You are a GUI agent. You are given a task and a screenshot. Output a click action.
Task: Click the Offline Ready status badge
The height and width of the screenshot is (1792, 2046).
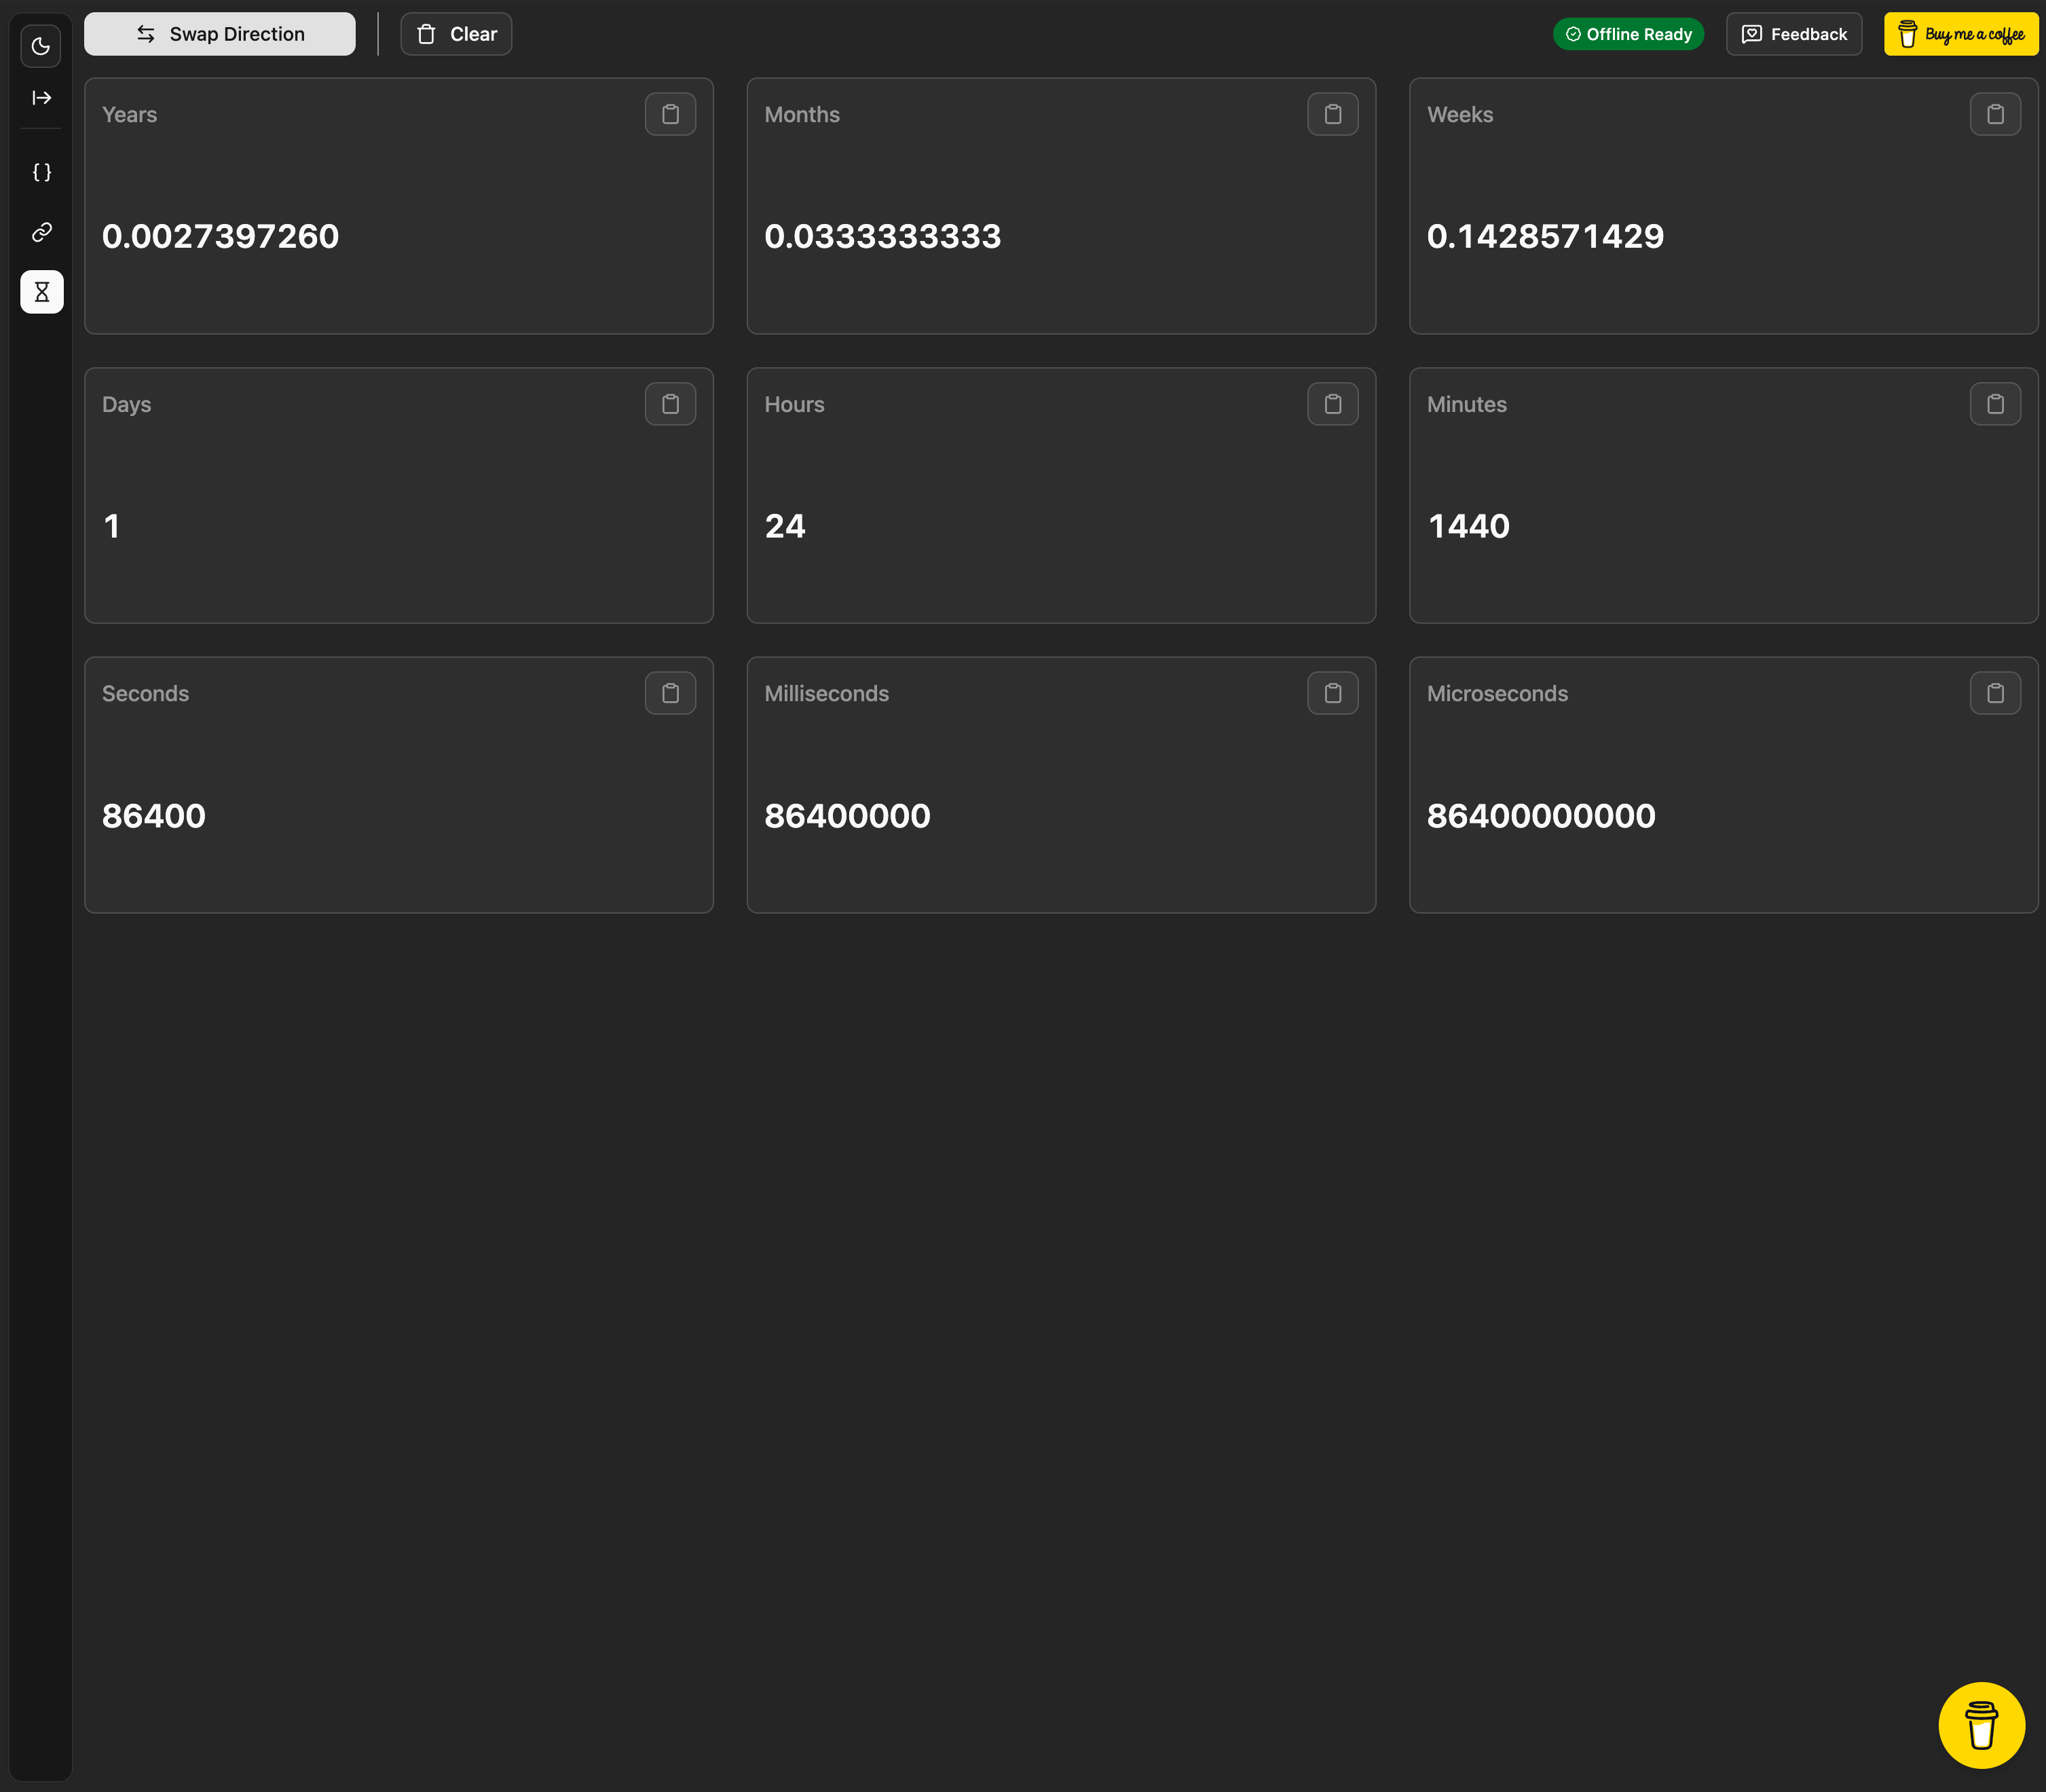(1627, 33)
